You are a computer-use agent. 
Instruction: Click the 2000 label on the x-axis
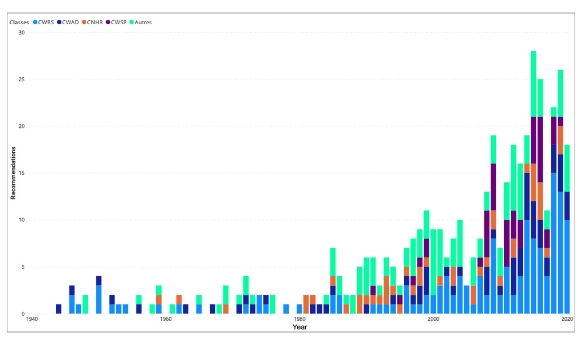(x=433, y=319)
